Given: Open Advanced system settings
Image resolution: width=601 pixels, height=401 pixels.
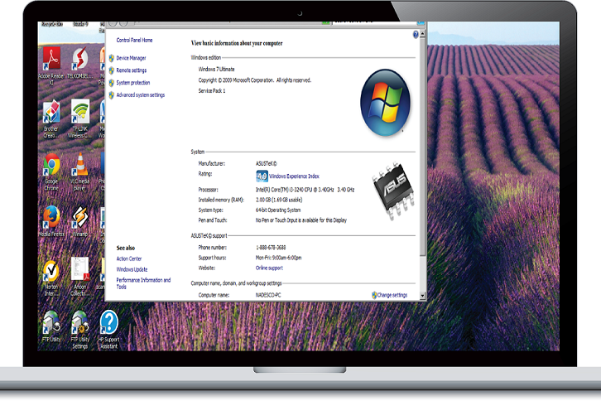Looking at the screenshot, I should click(140, 95).
